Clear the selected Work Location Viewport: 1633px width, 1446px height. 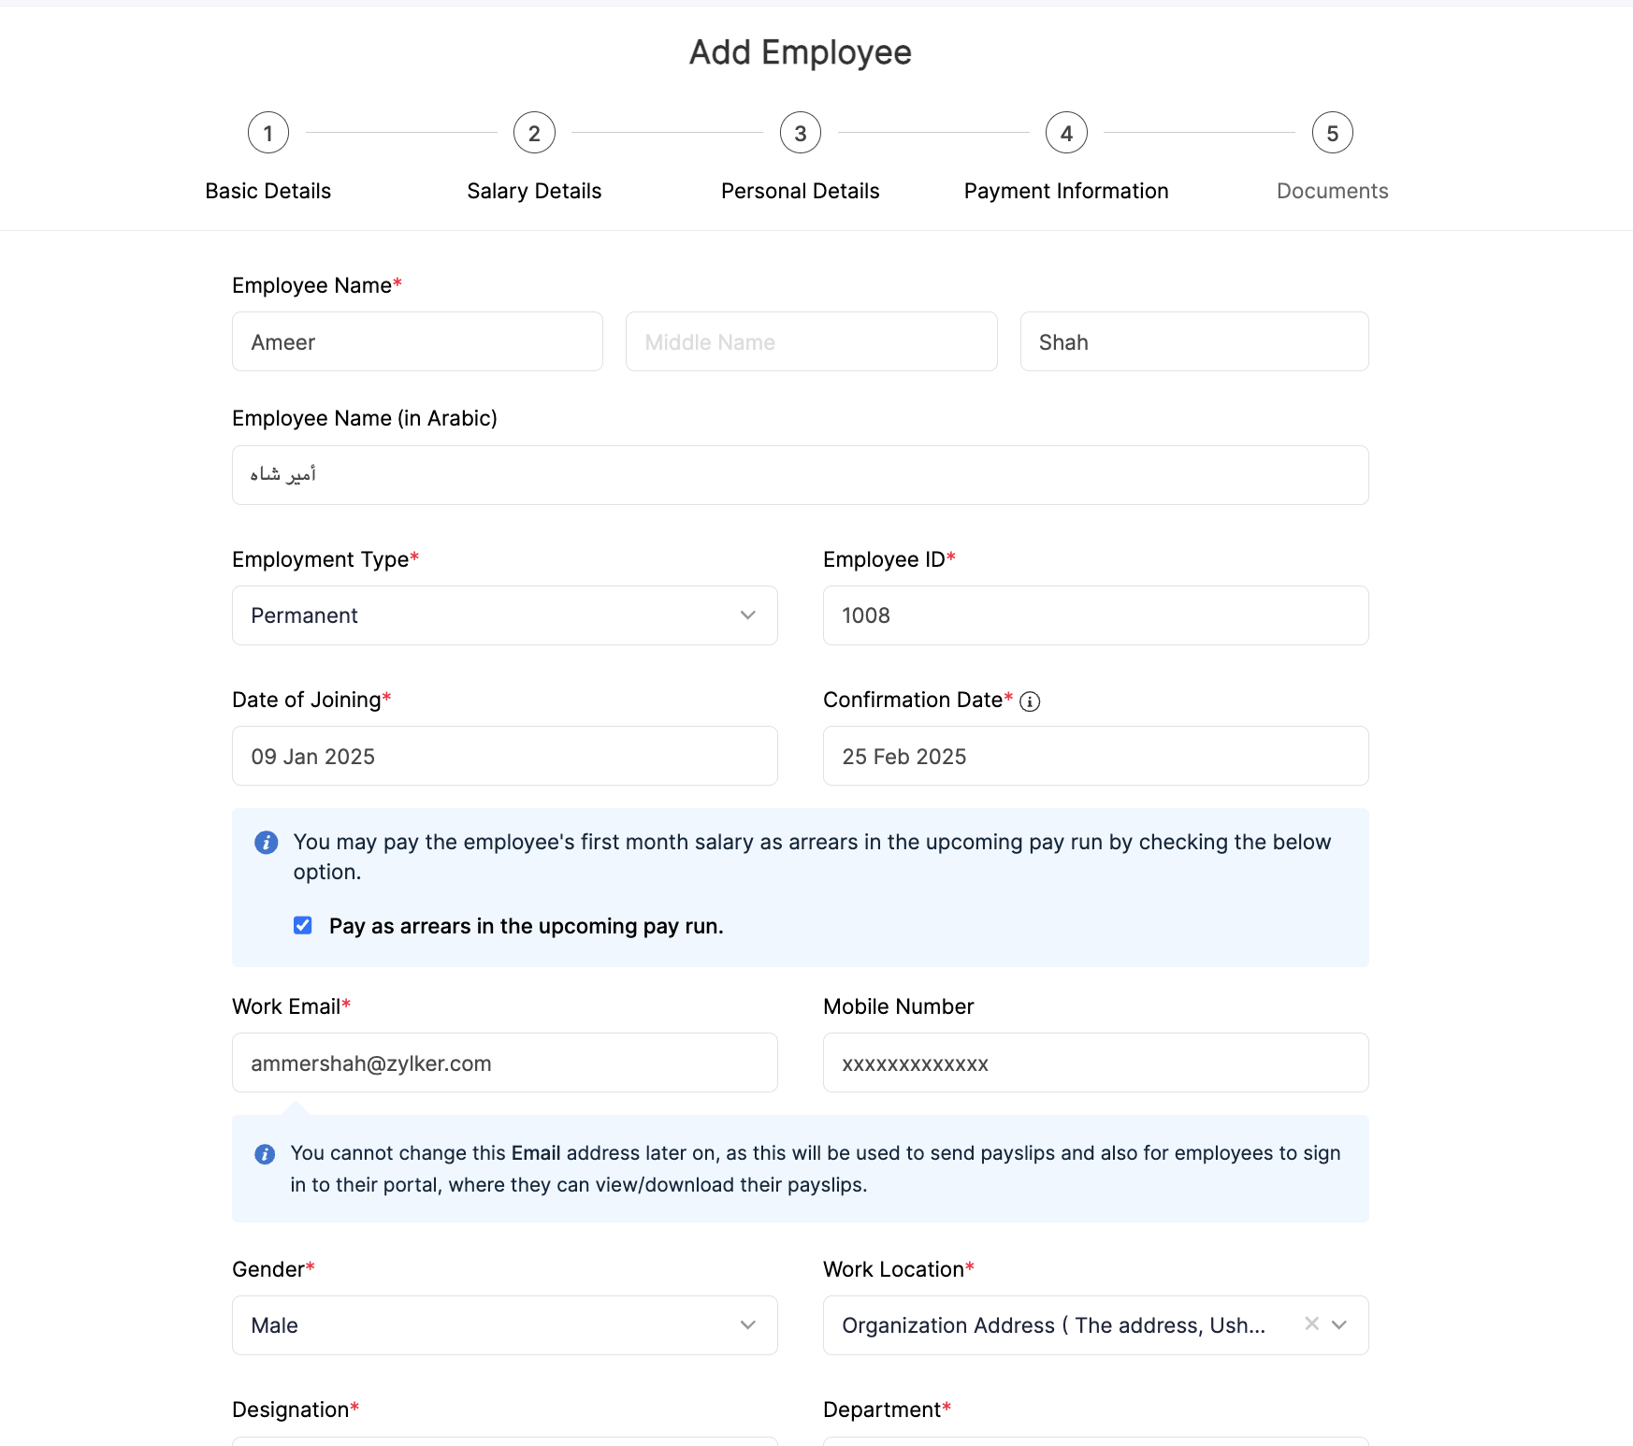(x=1311, y=1324)
